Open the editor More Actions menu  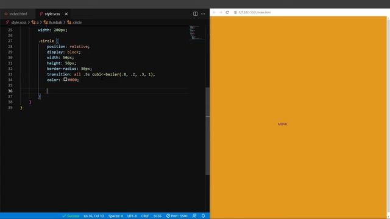[203, 14]
